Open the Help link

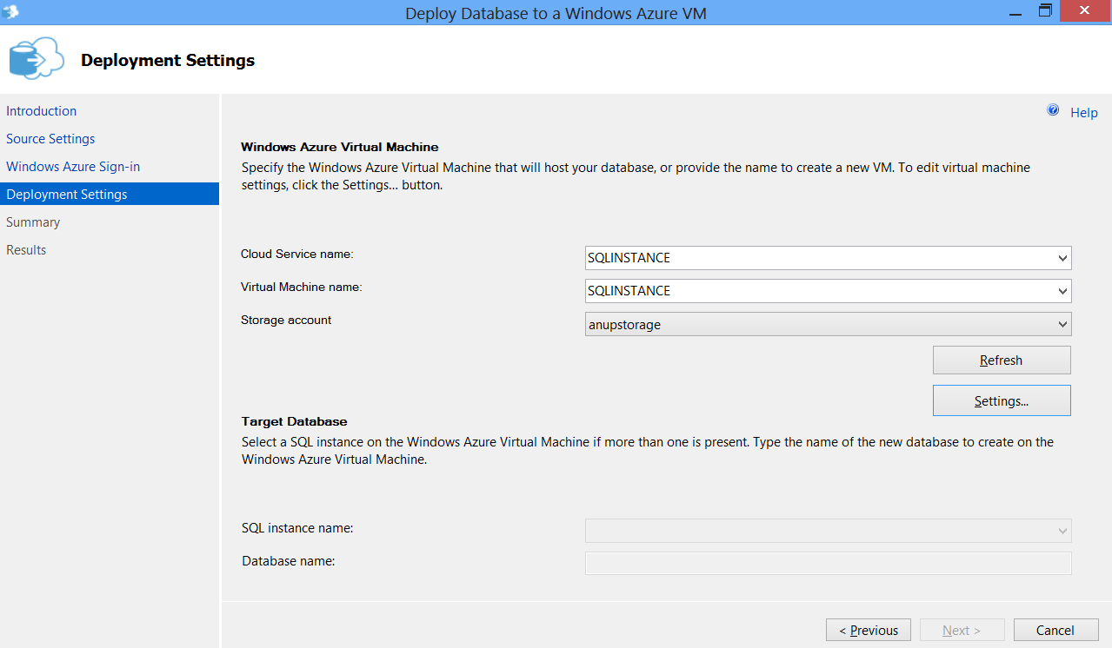[1083, 113]
